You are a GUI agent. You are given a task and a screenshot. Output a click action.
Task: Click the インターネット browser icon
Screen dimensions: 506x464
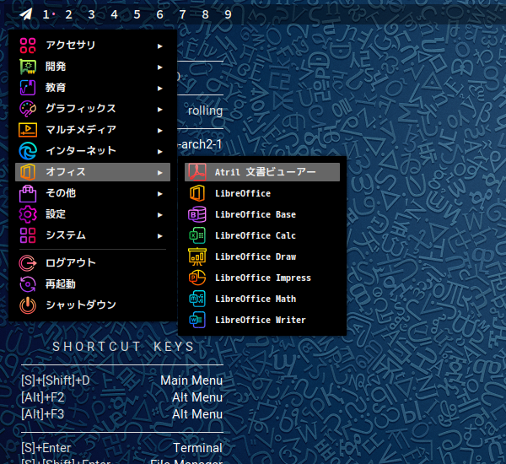(28, 151)
